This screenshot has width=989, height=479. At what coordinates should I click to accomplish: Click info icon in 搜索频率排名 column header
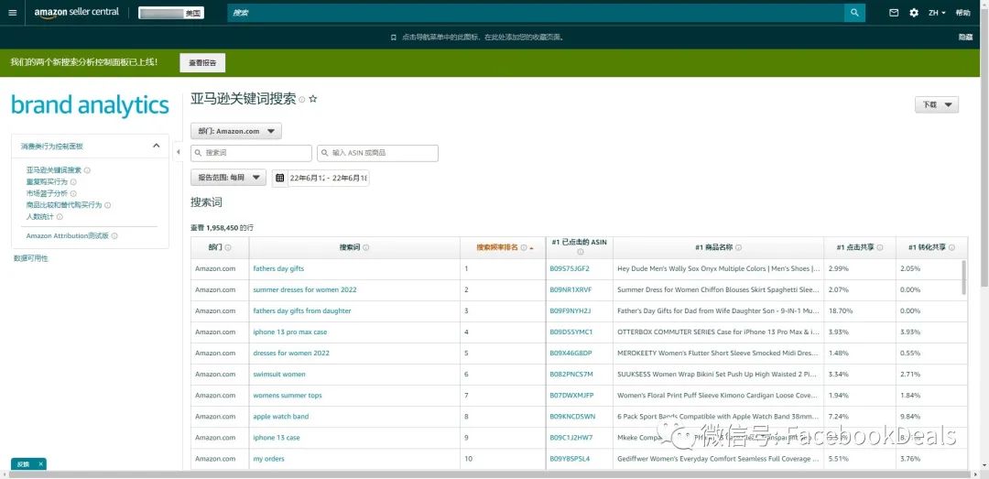[524, 248]
